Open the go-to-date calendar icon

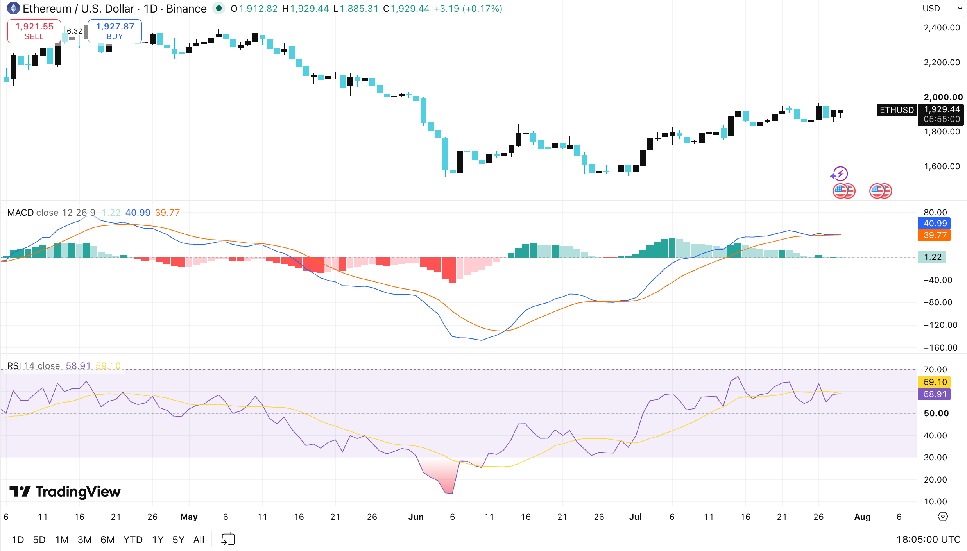228,539
